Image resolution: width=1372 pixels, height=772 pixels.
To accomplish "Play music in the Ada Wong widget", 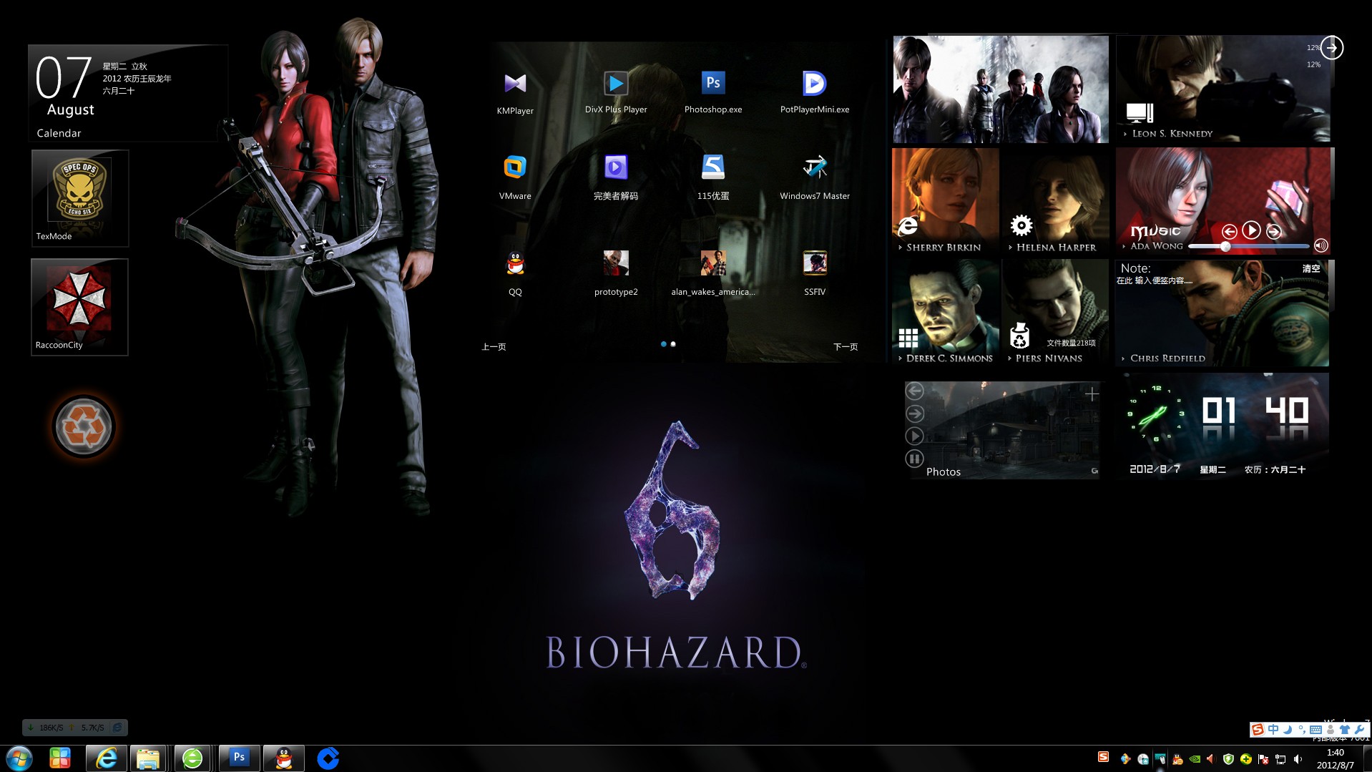I will click(x=1251, y=230).
